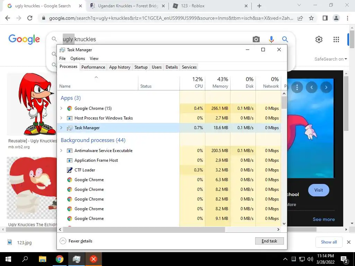Click Task Manager vertical scrollbar thumb
The image size is (355, 266).
click(284, 103)
